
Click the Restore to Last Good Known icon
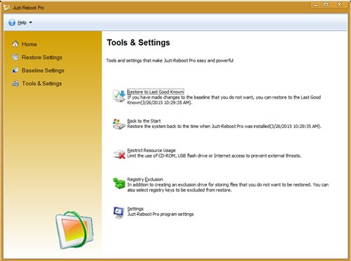point(119,96)
